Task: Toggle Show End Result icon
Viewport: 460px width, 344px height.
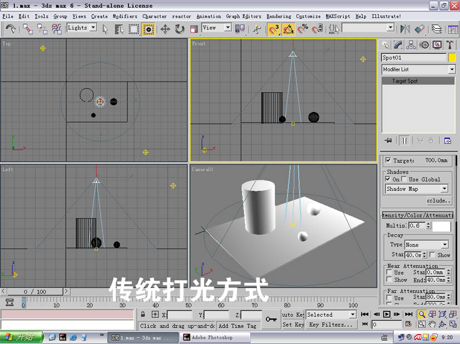Action: click(404, 141)
